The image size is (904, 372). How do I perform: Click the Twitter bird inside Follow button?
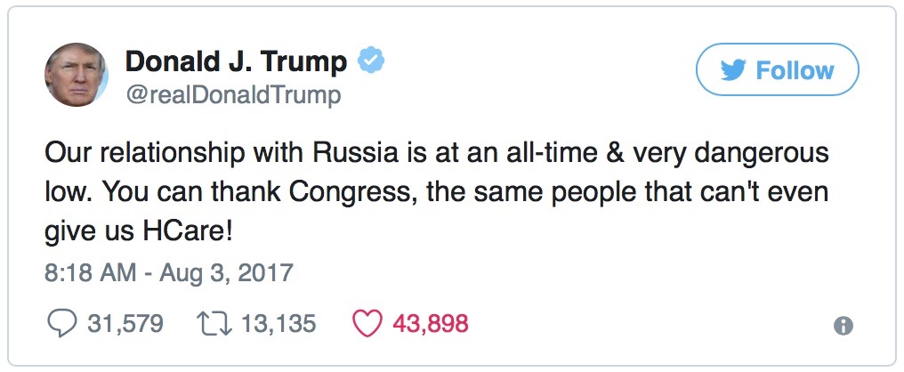point(732,70)
